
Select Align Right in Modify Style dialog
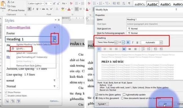tap(110, 49)
